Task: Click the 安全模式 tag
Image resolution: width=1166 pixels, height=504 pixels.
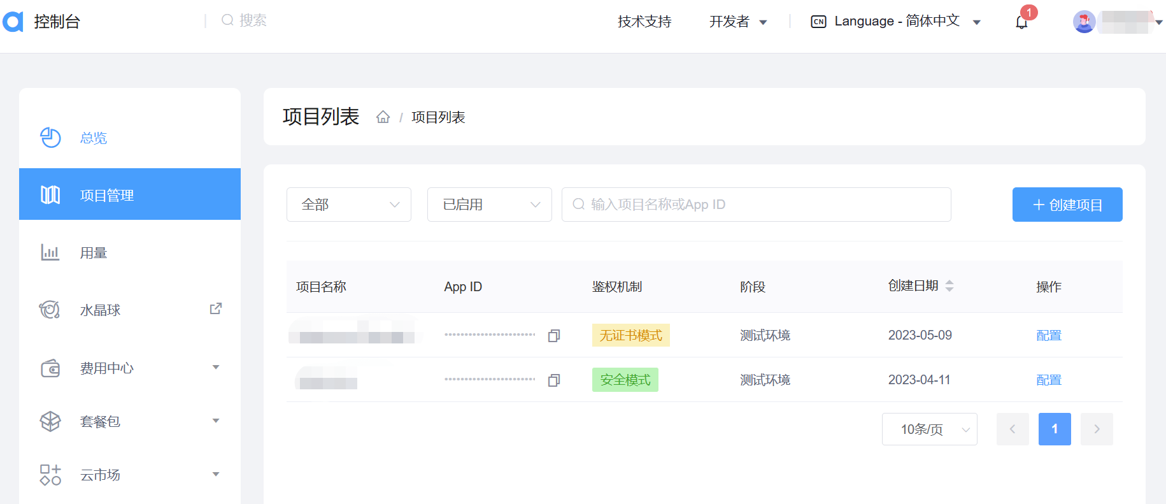Action: click(625, 380)
